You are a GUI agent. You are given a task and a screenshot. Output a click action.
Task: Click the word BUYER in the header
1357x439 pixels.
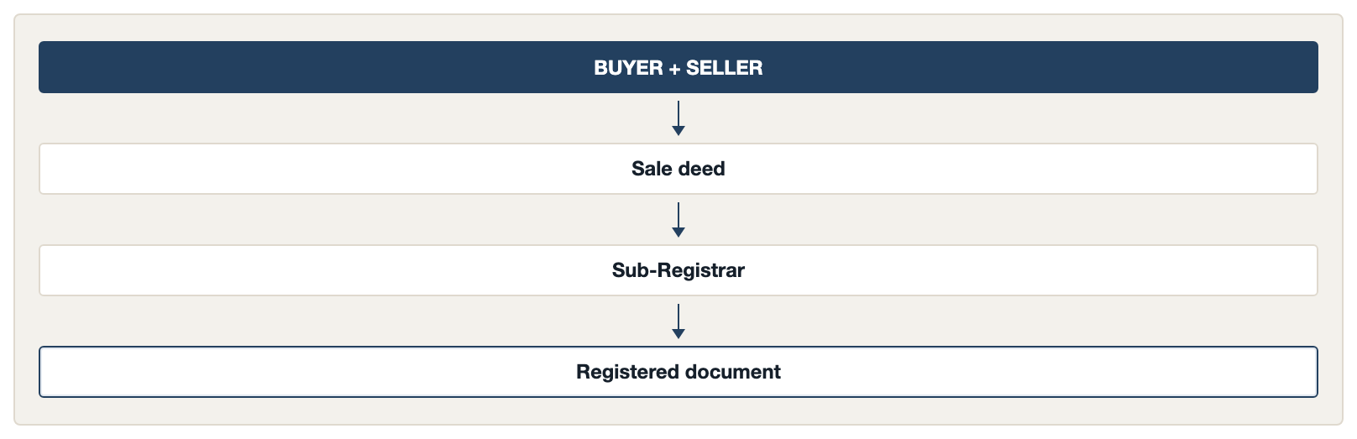click(x=628, y=68)
